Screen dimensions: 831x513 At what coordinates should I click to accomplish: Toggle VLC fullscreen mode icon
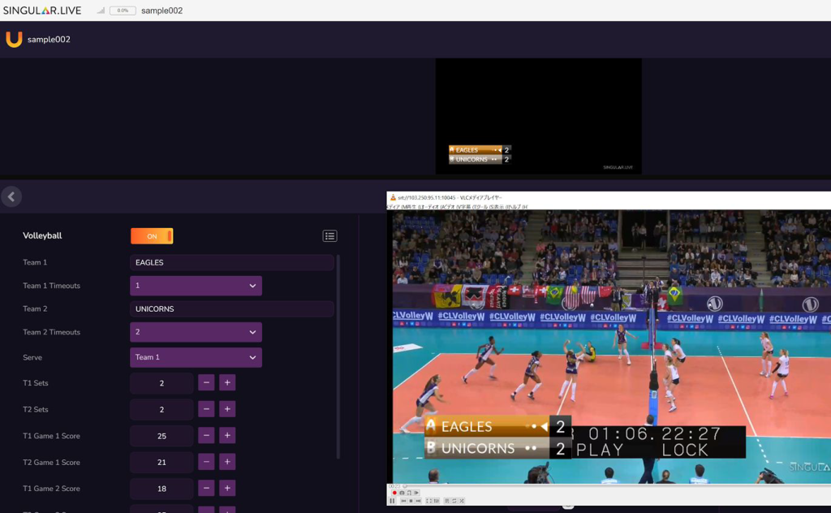click(x=428, y=501)
